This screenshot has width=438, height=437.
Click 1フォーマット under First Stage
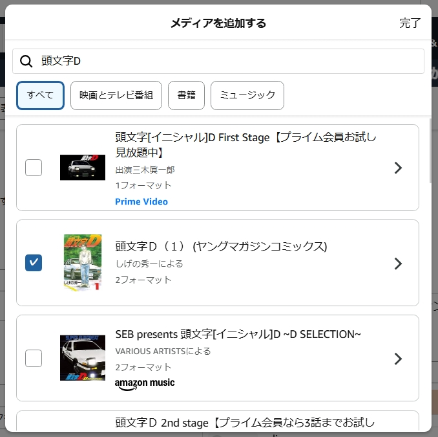[143, 185]
